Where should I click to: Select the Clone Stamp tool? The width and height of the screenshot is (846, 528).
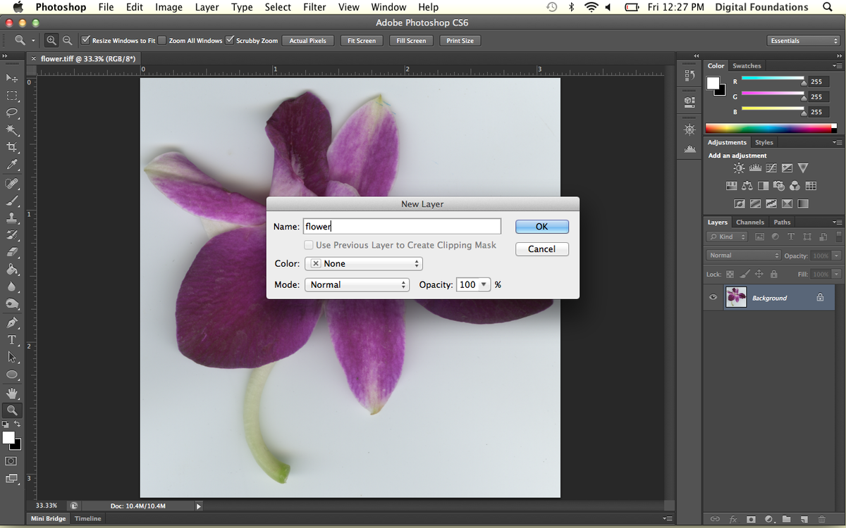pos(12,218)
